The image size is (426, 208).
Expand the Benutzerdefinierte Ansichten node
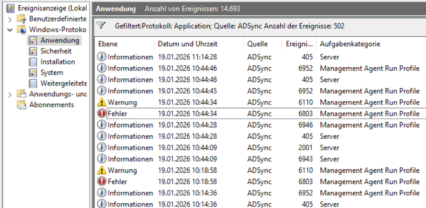coord(10,19)
